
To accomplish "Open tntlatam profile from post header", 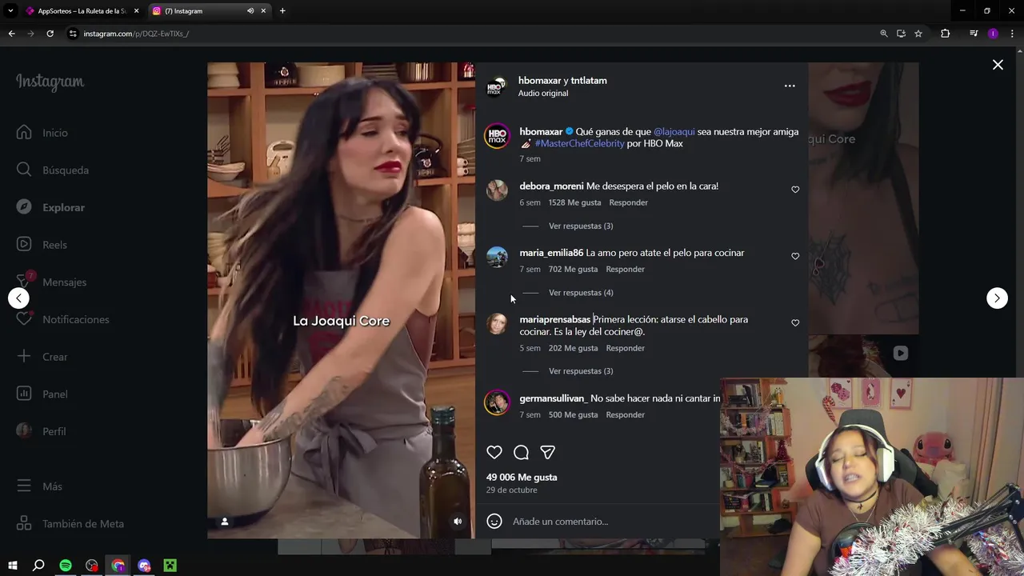I will [589, 81].
